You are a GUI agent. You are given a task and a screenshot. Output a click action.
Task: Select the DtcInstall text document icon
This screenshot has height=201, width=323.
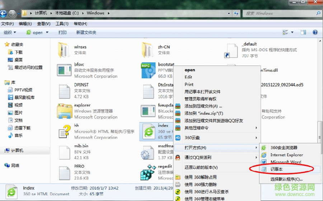pyautogui.click(x=148, y=91)
